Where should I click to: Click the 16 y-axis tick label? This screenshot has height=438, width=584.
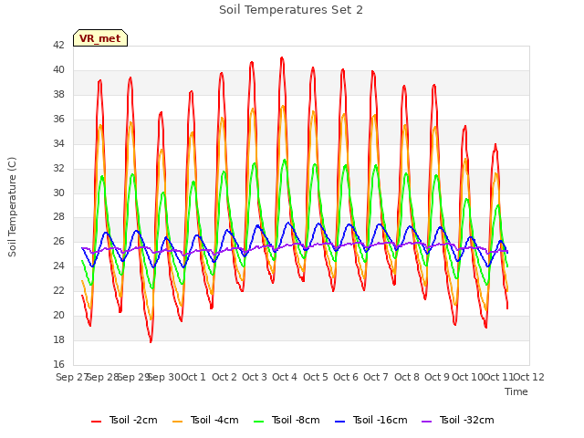[58, 365]
